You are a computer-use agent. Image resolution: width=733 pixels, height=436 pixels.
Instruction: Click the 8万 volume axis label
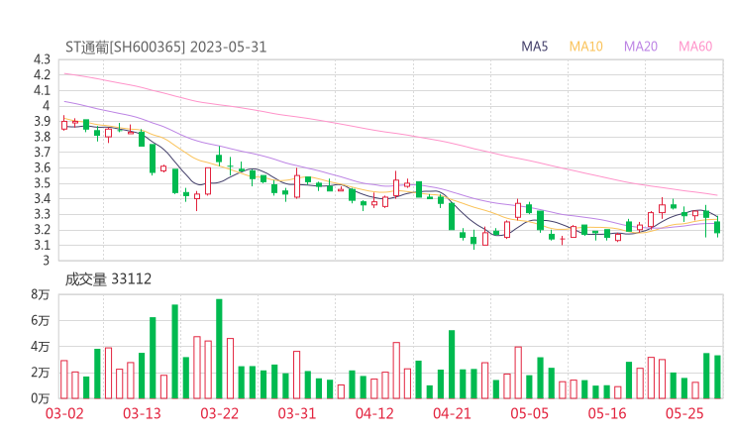point(41,294)
